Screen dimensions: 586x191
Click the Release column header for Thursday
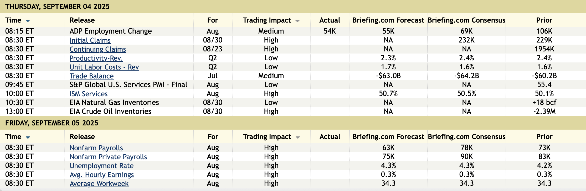pyautogui.click(x=82, y=20)
